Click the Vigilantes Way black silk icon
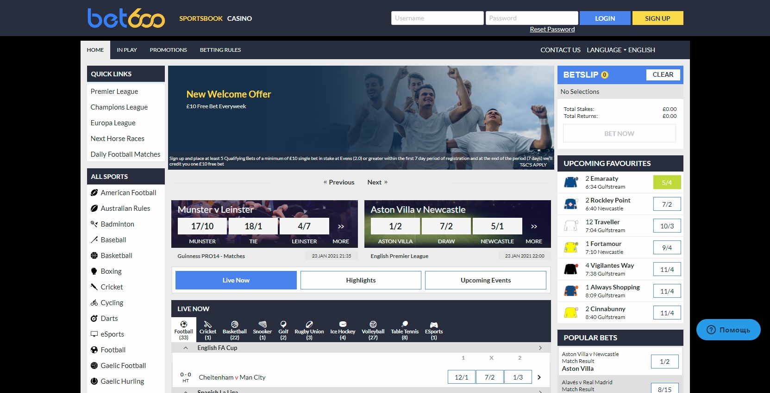The width and height of the screenshot is (770, 393). pos(571,269)
